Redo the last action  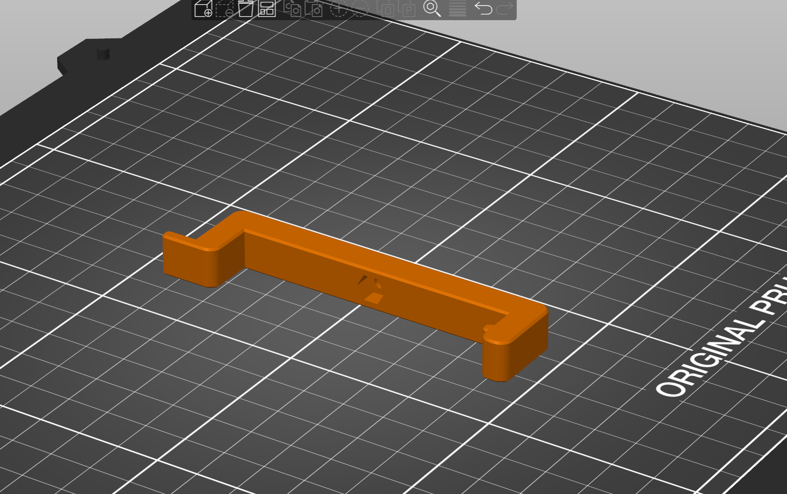tap(504, 8)
